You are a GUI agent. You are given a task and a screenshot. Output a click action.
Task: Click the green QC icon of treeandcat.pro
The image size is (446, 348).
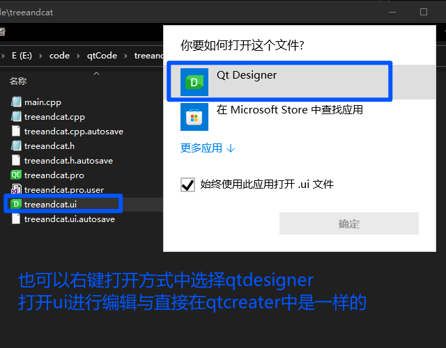[16, 175]
